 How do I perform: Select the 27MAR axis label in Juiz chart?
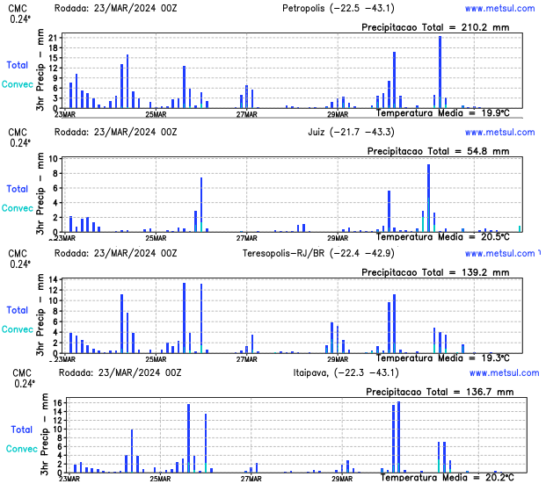246,237
